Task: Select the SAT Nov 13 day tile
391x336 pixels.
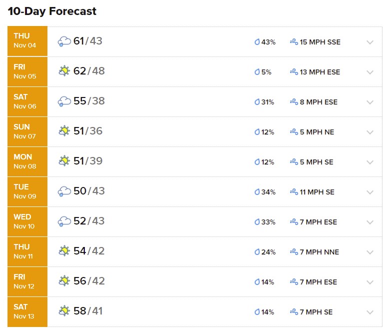Action: 27,312
